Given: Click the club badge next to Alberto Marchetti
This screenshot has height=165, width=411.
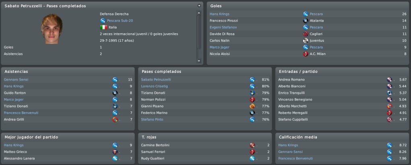Looking at the screenshot, I should [x=389, y=106].
